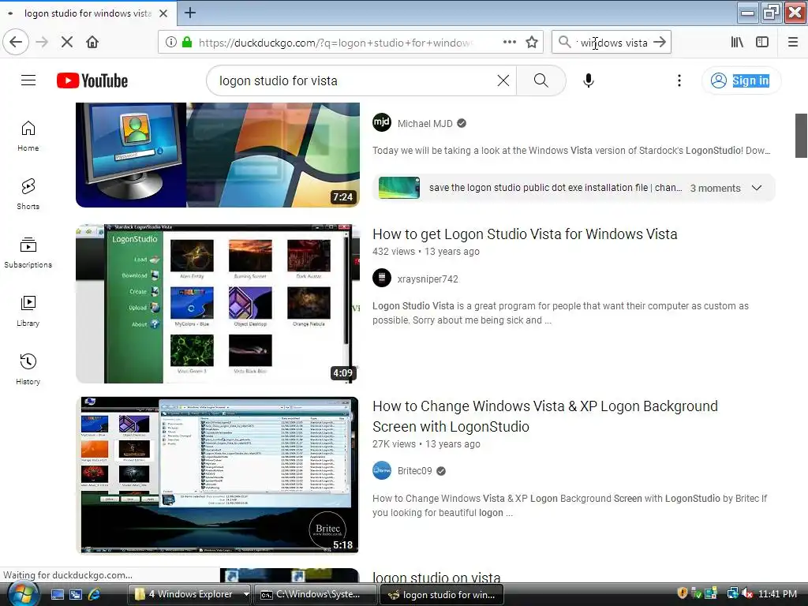Open the browser home page icon
Viewport: 808px width, 606px height.
(x=92, y=42)
